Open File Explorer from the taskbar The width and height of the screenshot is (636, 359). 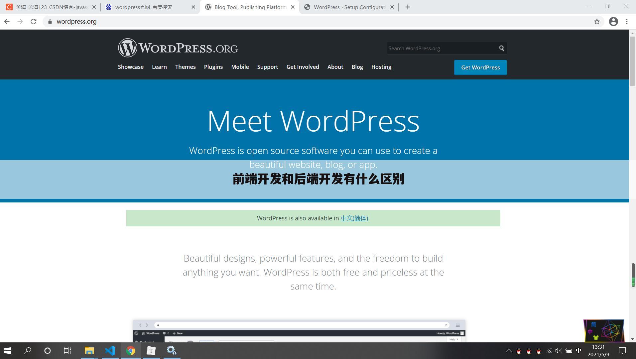click(89, 351)
